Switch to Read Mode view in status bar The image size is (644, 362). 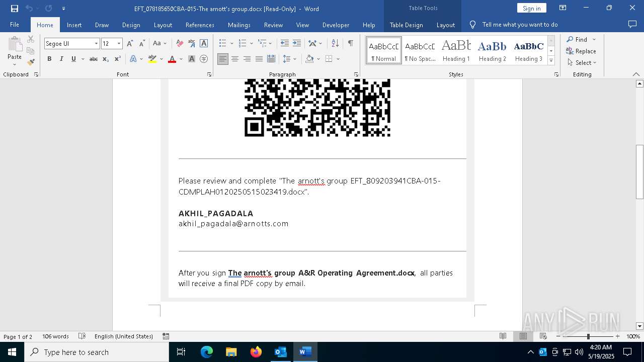point(503,336)
